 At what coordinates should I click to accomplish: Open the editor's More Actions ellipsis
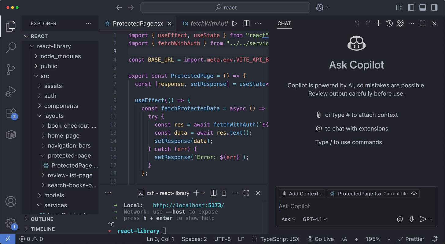pos(258,24)
